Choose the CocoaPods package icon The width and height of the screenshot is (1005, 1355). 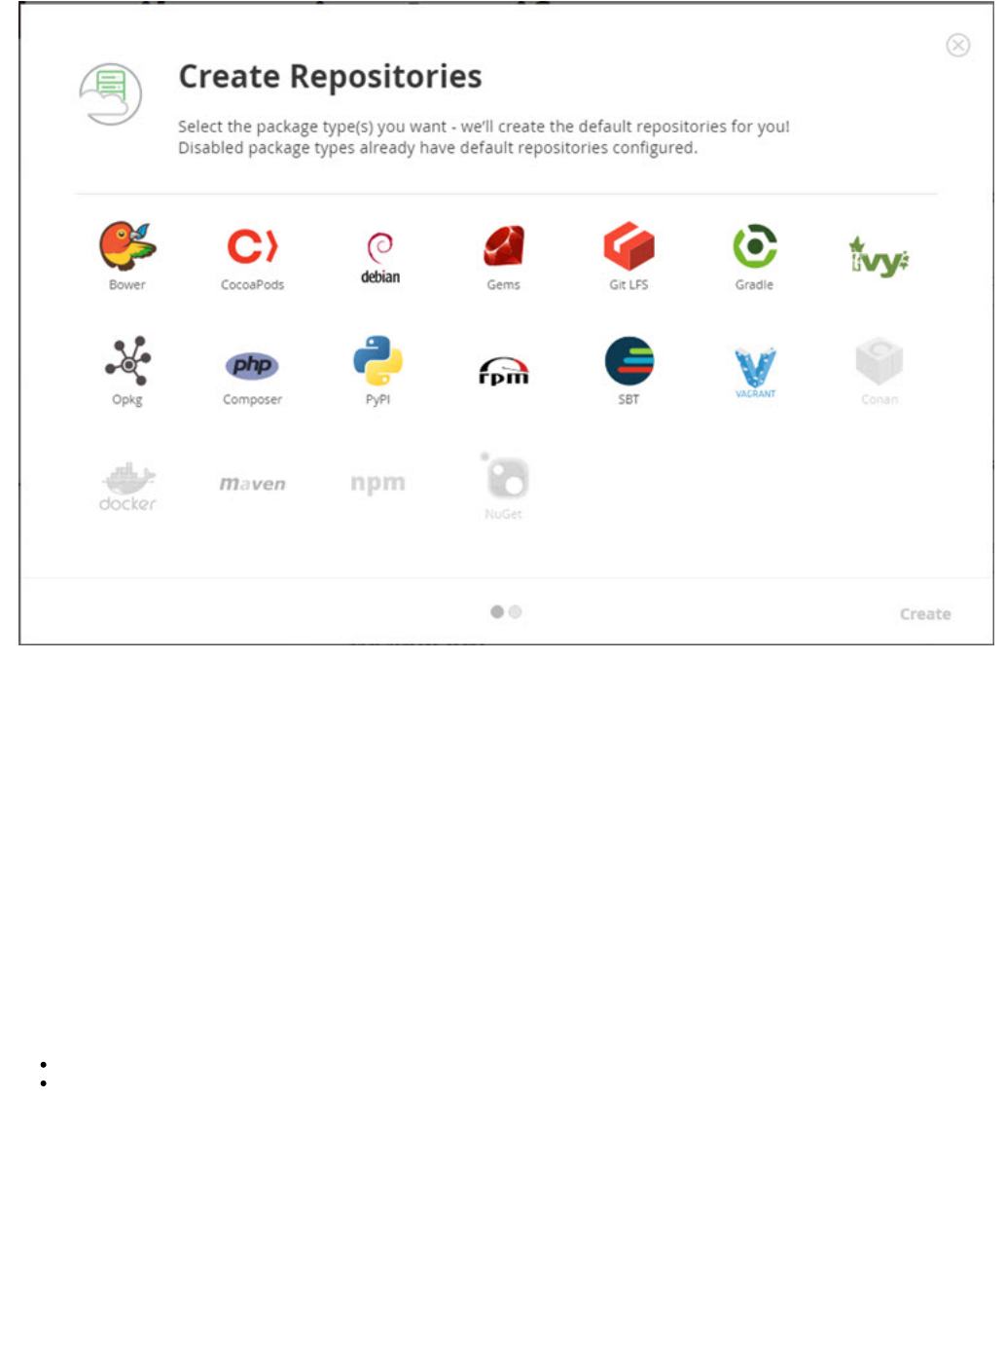point(252,257)
